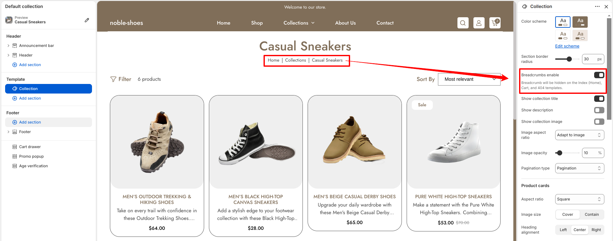The height and width of the screenshot is (241, 613).
Task: Open the account profile icon in header
Action: (x=479, y=23)
